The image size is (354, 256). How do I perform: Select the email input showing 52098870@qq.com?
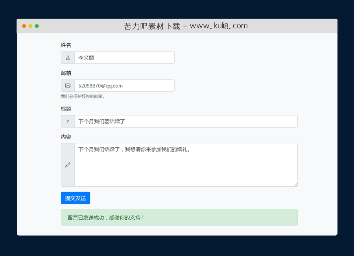(124, 85)
